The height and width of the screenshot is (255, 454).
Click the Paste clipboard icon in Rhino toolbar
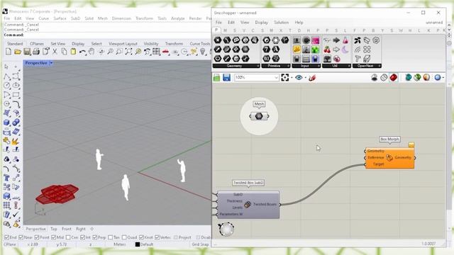[73, 52]
